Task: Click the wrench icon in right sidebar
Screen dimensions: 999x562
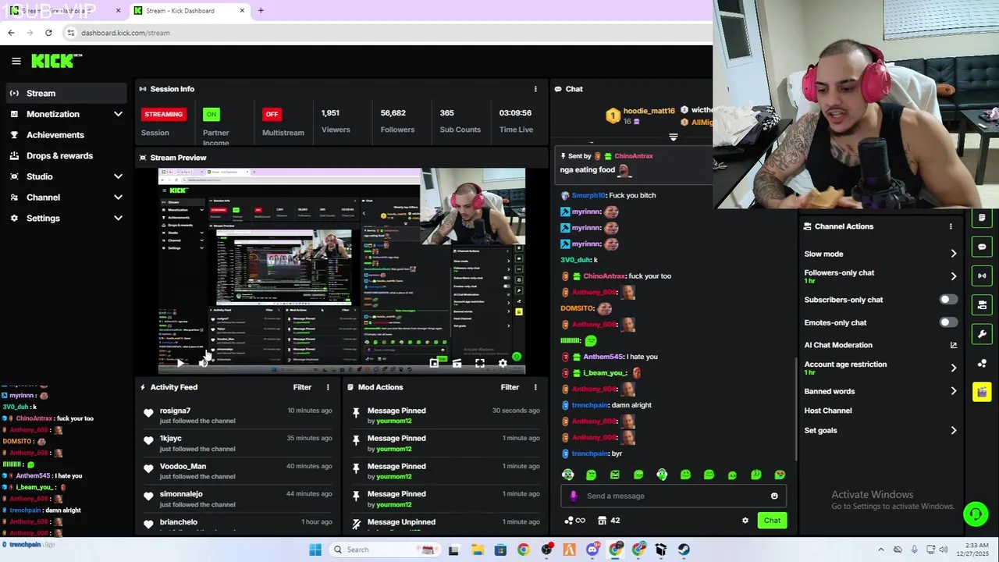Action: [x=982, y=334]
